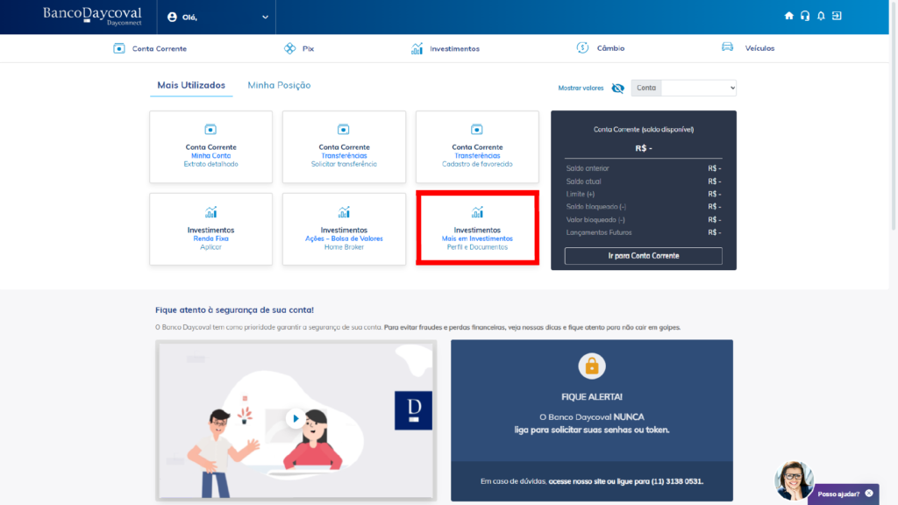Click the logout exit icon

[837, 16]
